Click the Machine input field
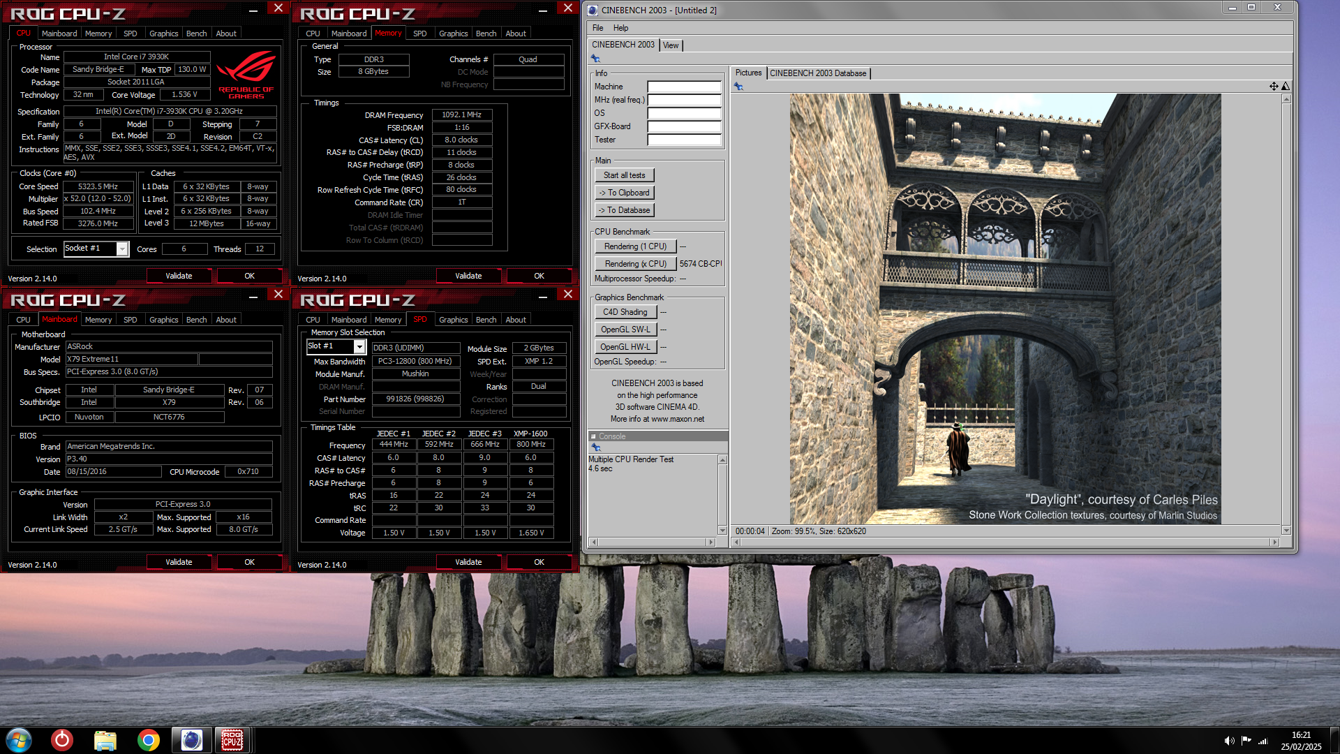This screenshot has width=1340, height=754. [x=684, y=87]
